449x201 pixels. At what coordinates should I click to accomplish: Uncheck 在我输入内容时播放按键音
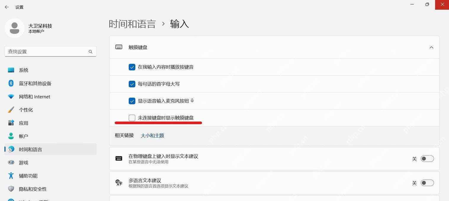coord(132,67)
